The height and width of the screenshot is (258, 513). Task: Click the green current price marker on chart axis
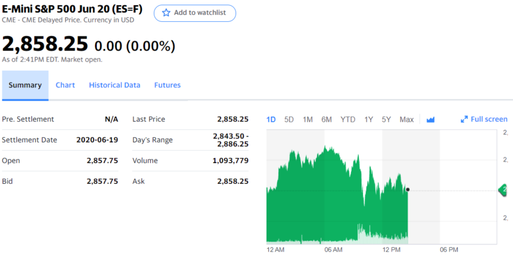(x=503, y=190)
